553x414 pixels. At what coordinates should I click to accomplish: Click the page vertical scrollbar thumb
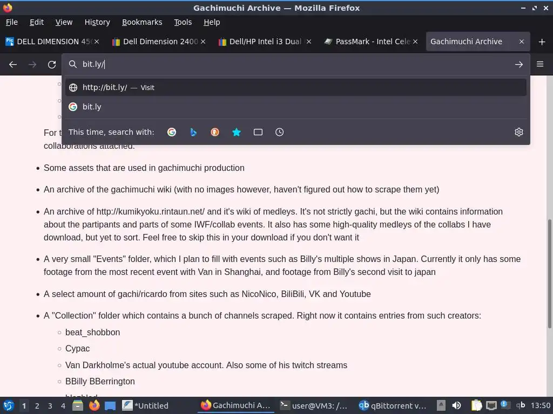point(549,274)
